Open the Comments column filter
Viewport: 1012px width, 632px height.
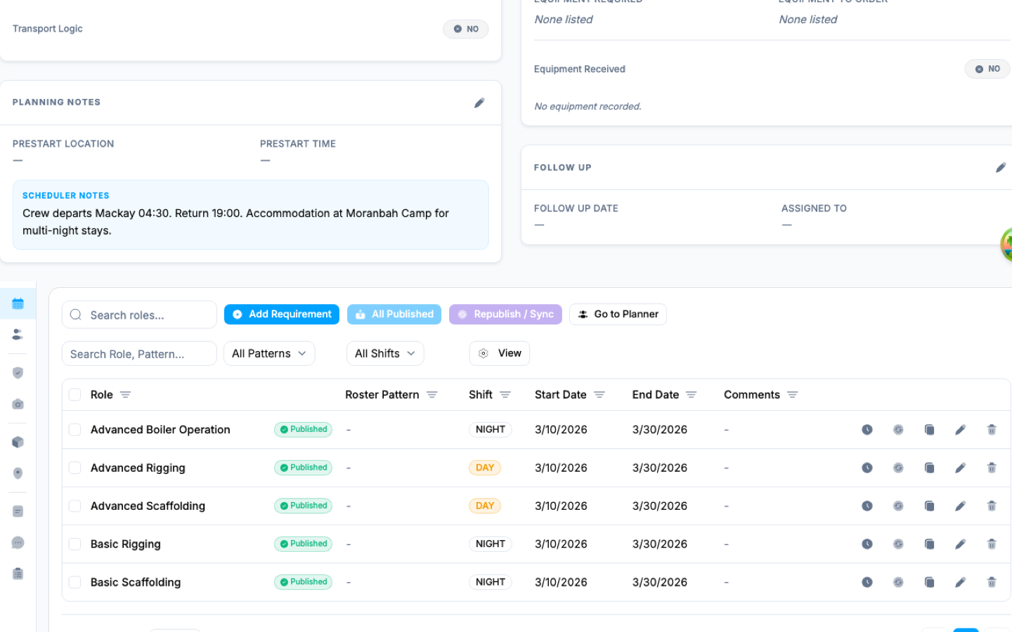pyautogui.click(x=794, y=395)
